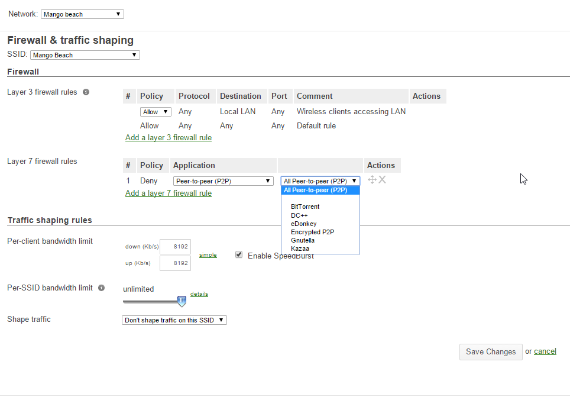Click the Port column header
The height and width of the screenshot is (397, 570).
pyautogui.click(x=279, y=96)
